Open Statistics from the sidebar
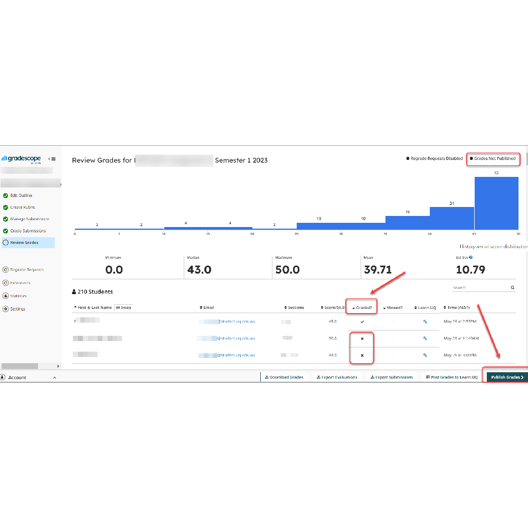This screenshot has width=528, height=528. (x=18, y=296)
